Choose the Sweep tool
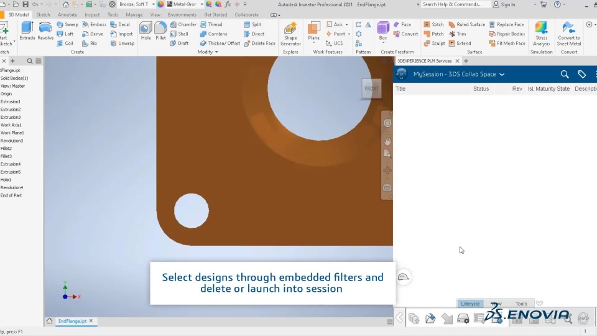Screen dimensions: 597x336 pyautogui.click(x=67, y=24)
